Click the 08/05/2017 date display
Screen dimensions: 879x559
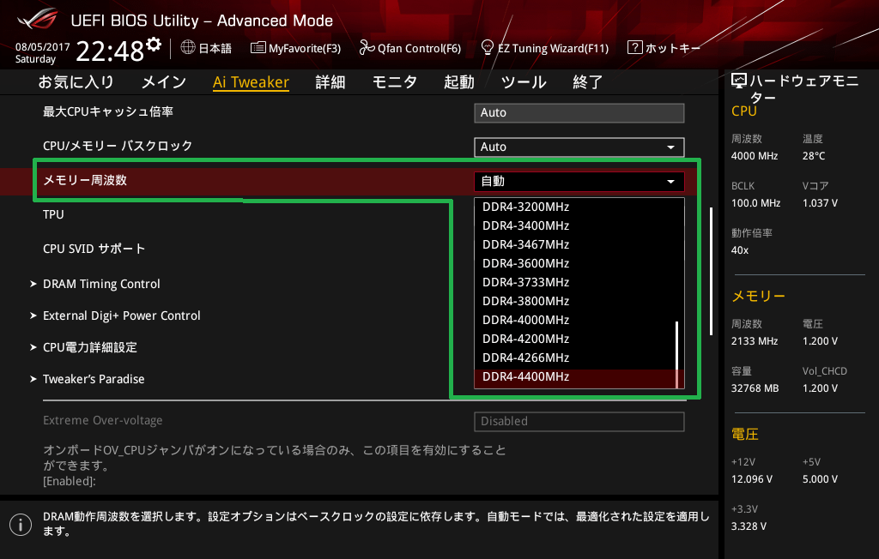pyautogui.click(x=43, y=47)
